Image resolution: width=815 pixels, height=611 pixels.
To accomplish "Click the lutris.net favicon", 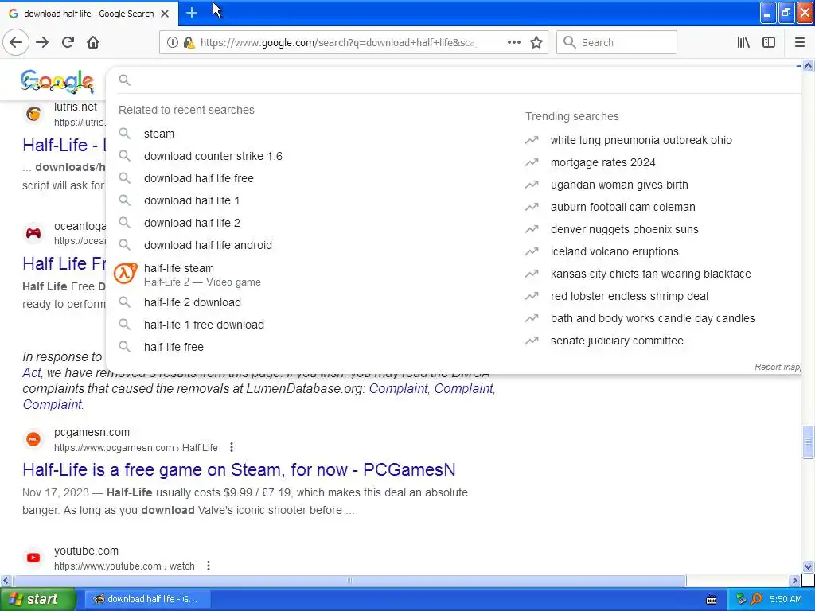I will click(33, 114).
